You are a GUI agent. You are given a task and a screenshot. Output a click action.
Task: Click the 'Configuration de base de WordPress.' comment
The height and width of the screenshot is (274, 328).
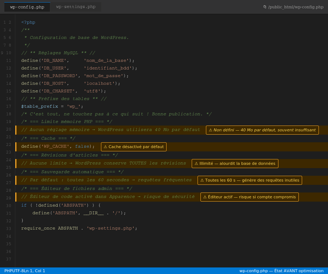pos(77,37)
